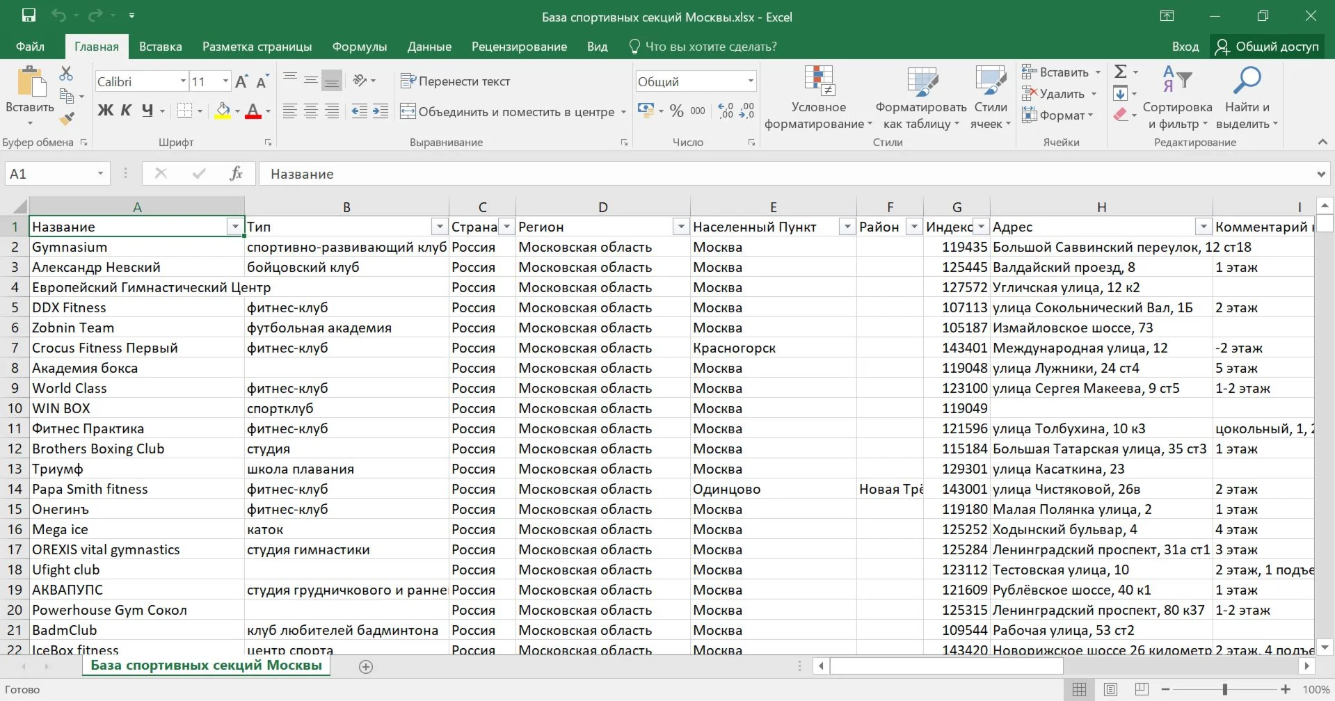Click the zoom slider handle
Screen dimensions: 1335x701
(x=1225, y=689)
